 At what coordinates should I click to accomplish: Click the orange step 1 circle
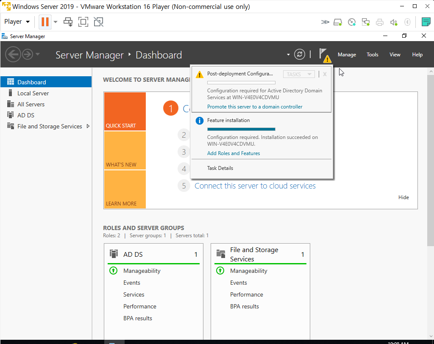tap(170, 108)
